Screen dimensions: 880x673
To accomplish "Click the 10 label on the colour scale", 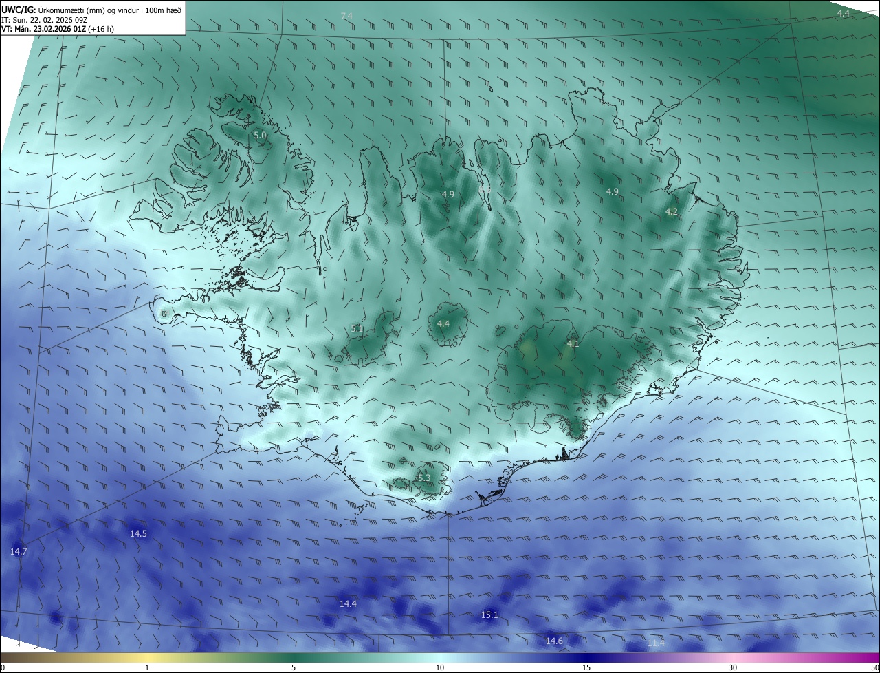I will [x=440, y=667].
